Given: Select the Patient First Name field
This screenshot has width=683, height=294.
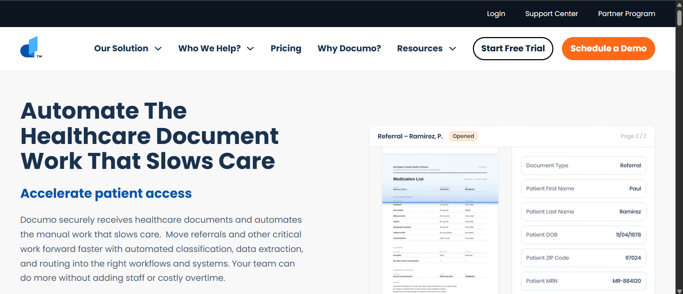Looking at the screenshot, I should (583, 189).
